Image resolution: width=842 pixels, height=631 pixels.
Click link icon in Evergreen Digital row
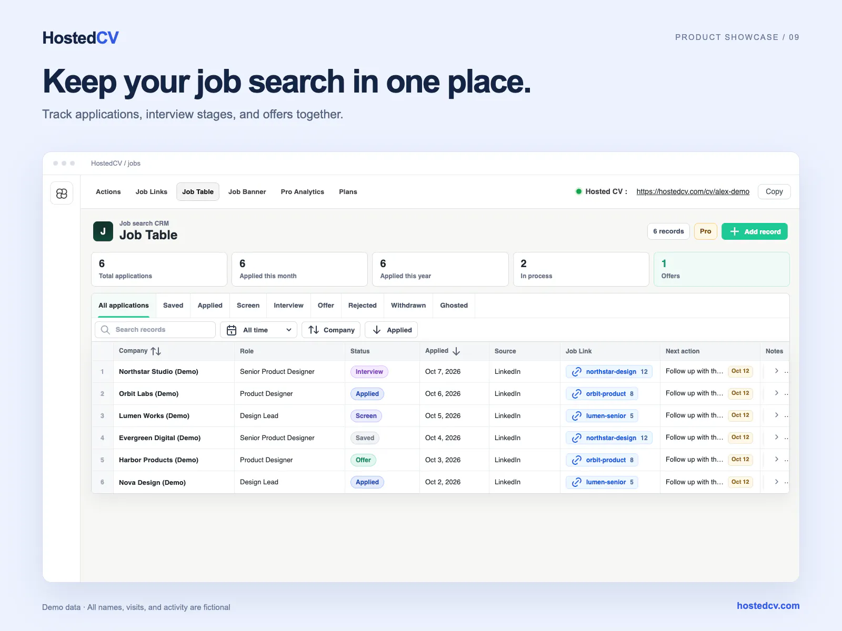[x=577, y=438]
